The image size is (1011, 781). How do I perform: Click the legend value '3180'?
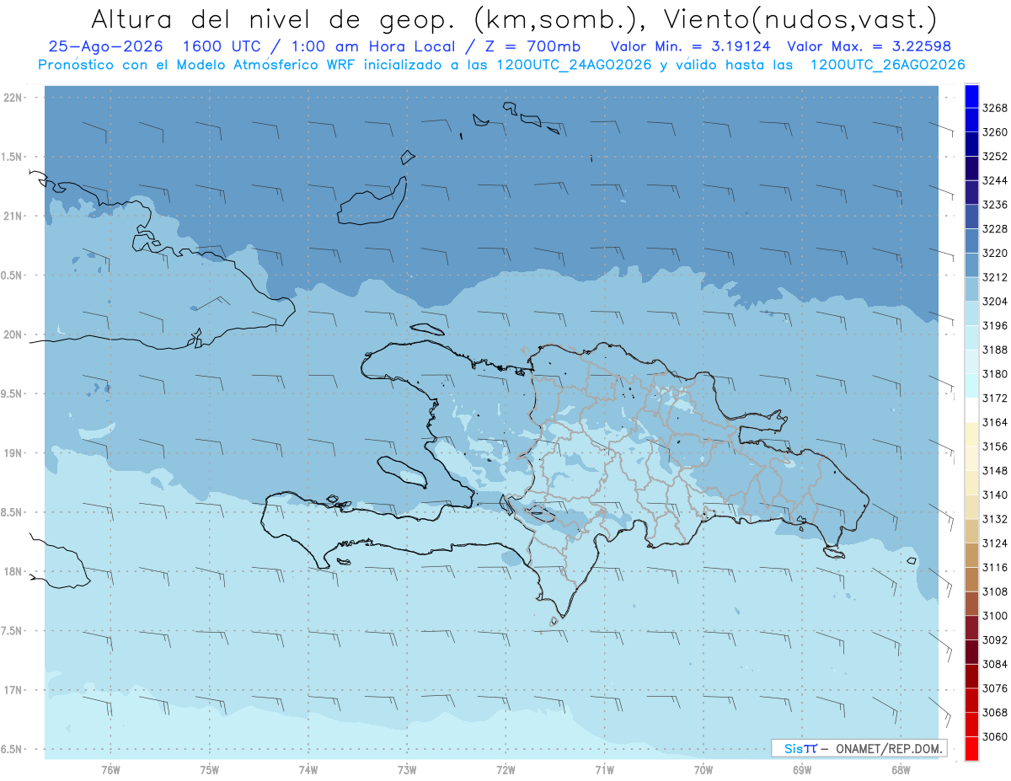click(995, 374)
